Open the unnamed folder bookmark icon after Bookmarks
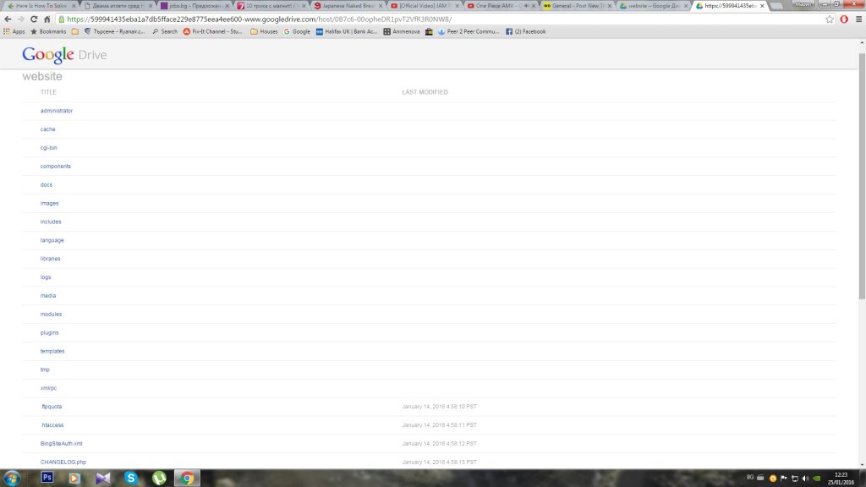866x487 pixels. pyautogui.click(x=75, y=31)
